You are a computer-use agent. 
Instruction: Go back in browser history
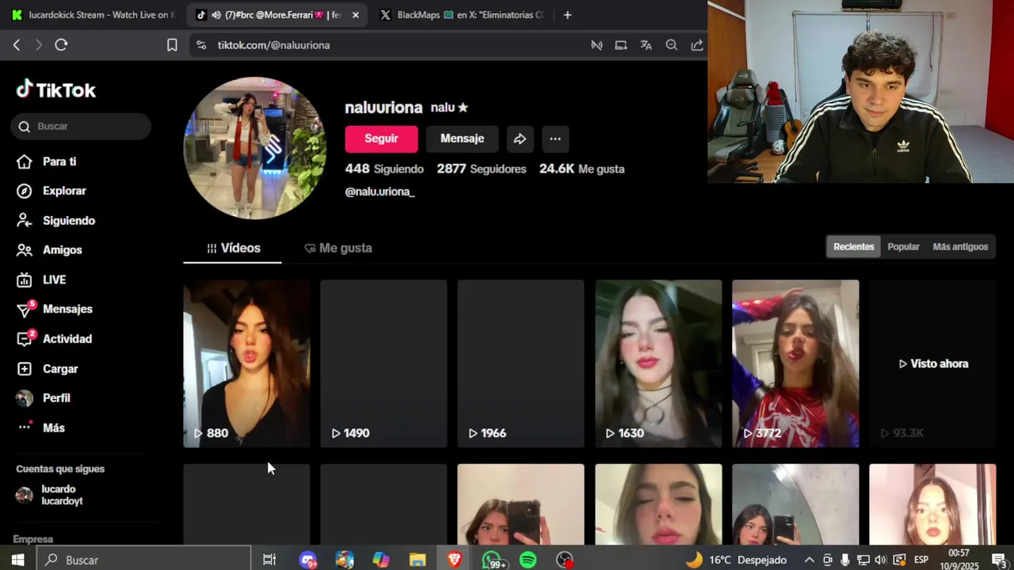click(17, 45)
